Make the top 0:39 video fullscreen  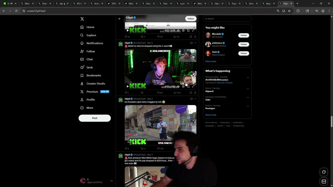tap(193, 30)
